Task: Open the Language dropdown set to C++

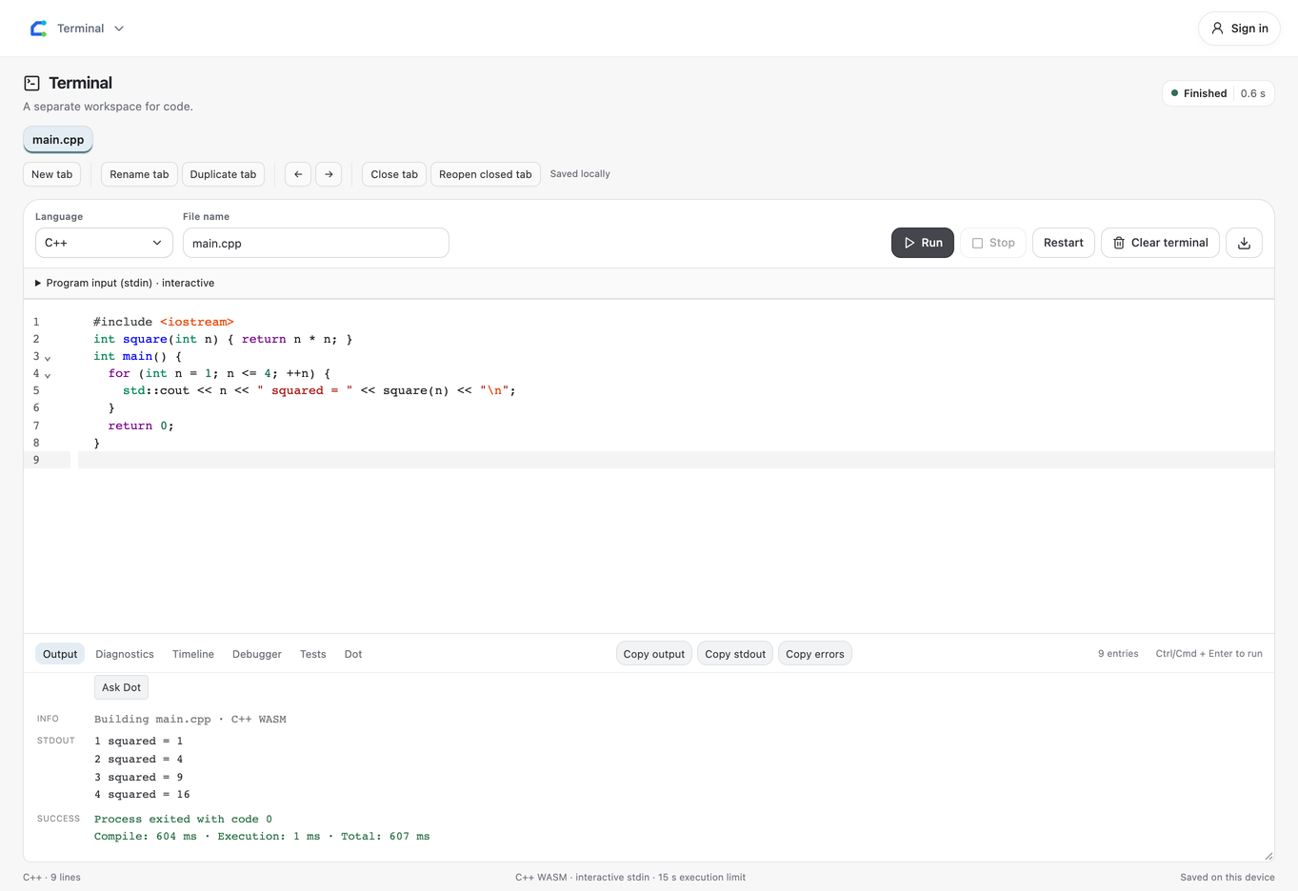Action: point(104,243)
